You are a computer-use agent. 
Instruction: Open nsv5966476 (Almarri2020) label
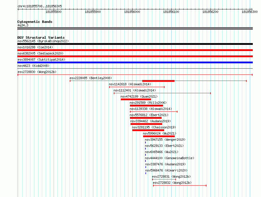coord(166,170)
